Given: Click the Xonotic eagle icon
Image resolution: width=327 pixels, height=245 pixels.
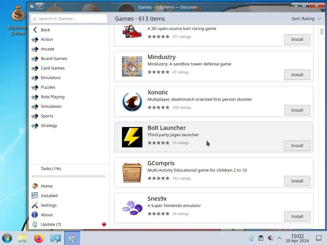Looking at the screenshot, I should click(x=132, y=102).
